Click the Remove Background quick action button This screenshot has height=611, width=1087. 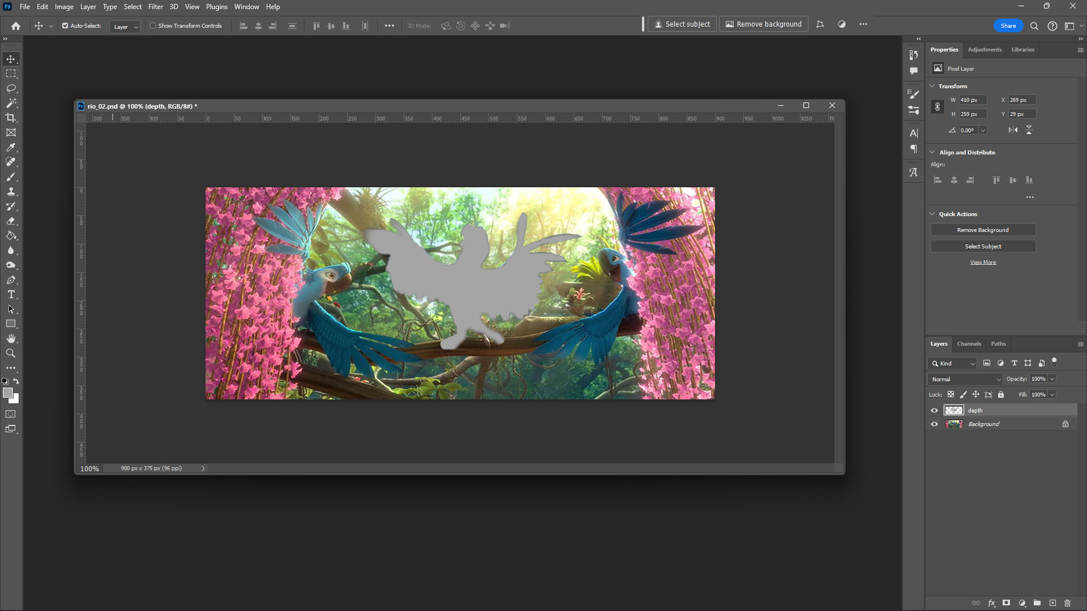pos(983,230)
